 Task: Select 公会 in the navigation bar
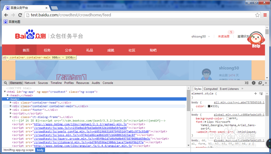coord(68,50)
